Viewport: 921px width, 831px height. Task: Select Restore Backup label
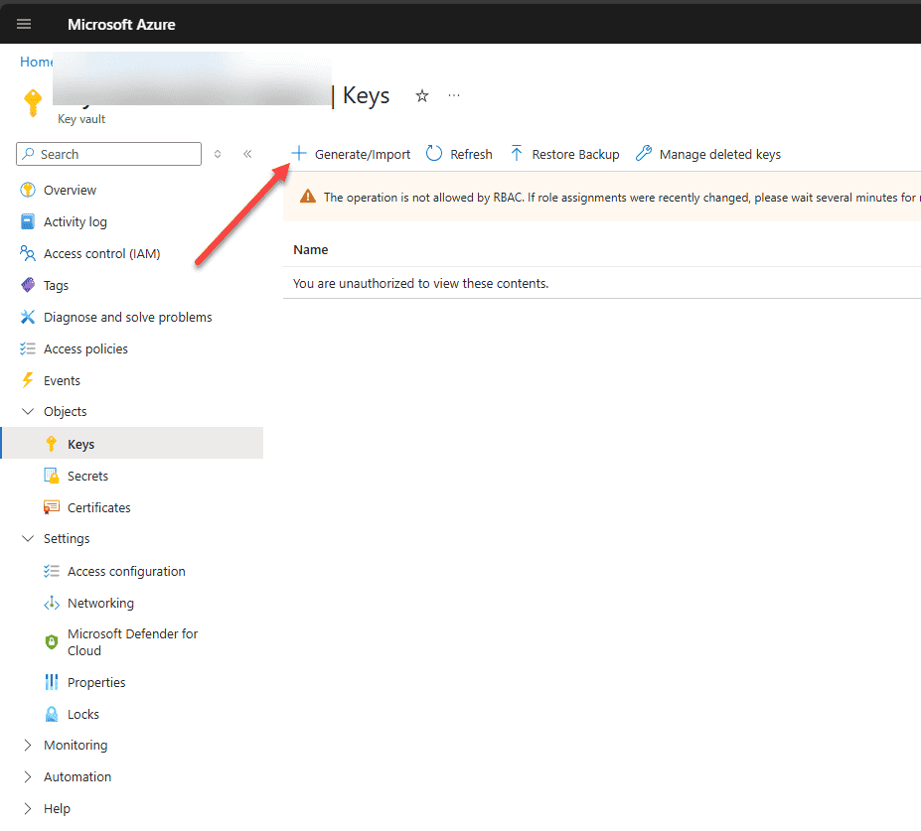[x=575, y=154]
